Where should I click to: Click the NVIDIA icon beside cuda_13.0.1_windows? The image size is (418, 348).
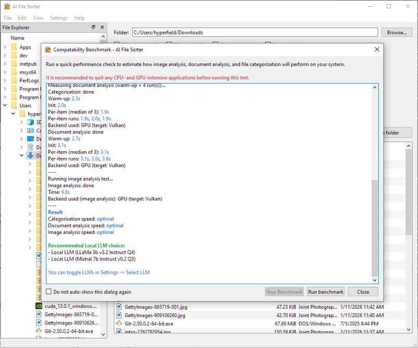click(39, 306)
